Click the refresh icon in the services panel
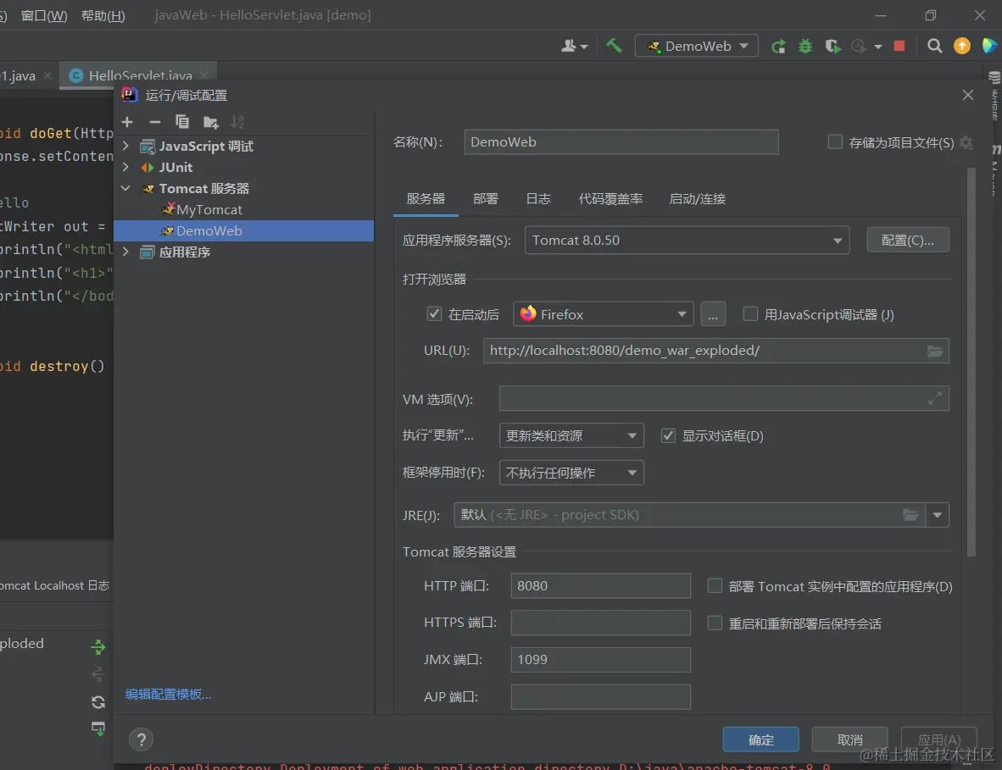The width and height of the screenshot is (1002, 770). [98, 702]
